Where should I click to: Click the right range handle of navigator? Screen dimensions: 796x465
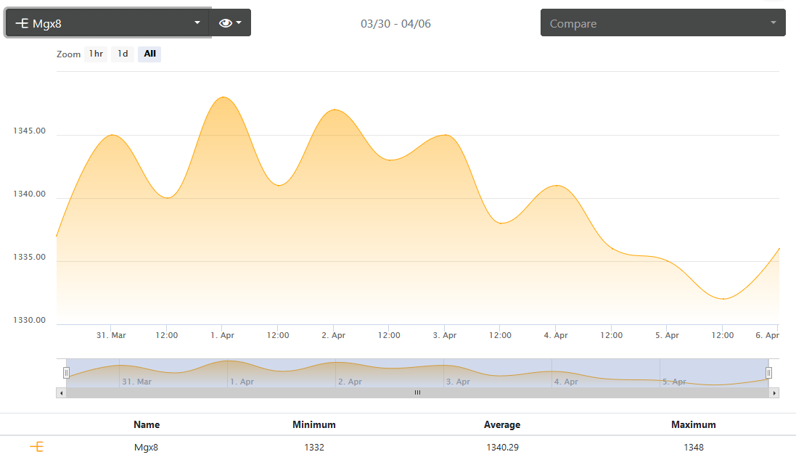pyautogui.click(x=768, y=373)
